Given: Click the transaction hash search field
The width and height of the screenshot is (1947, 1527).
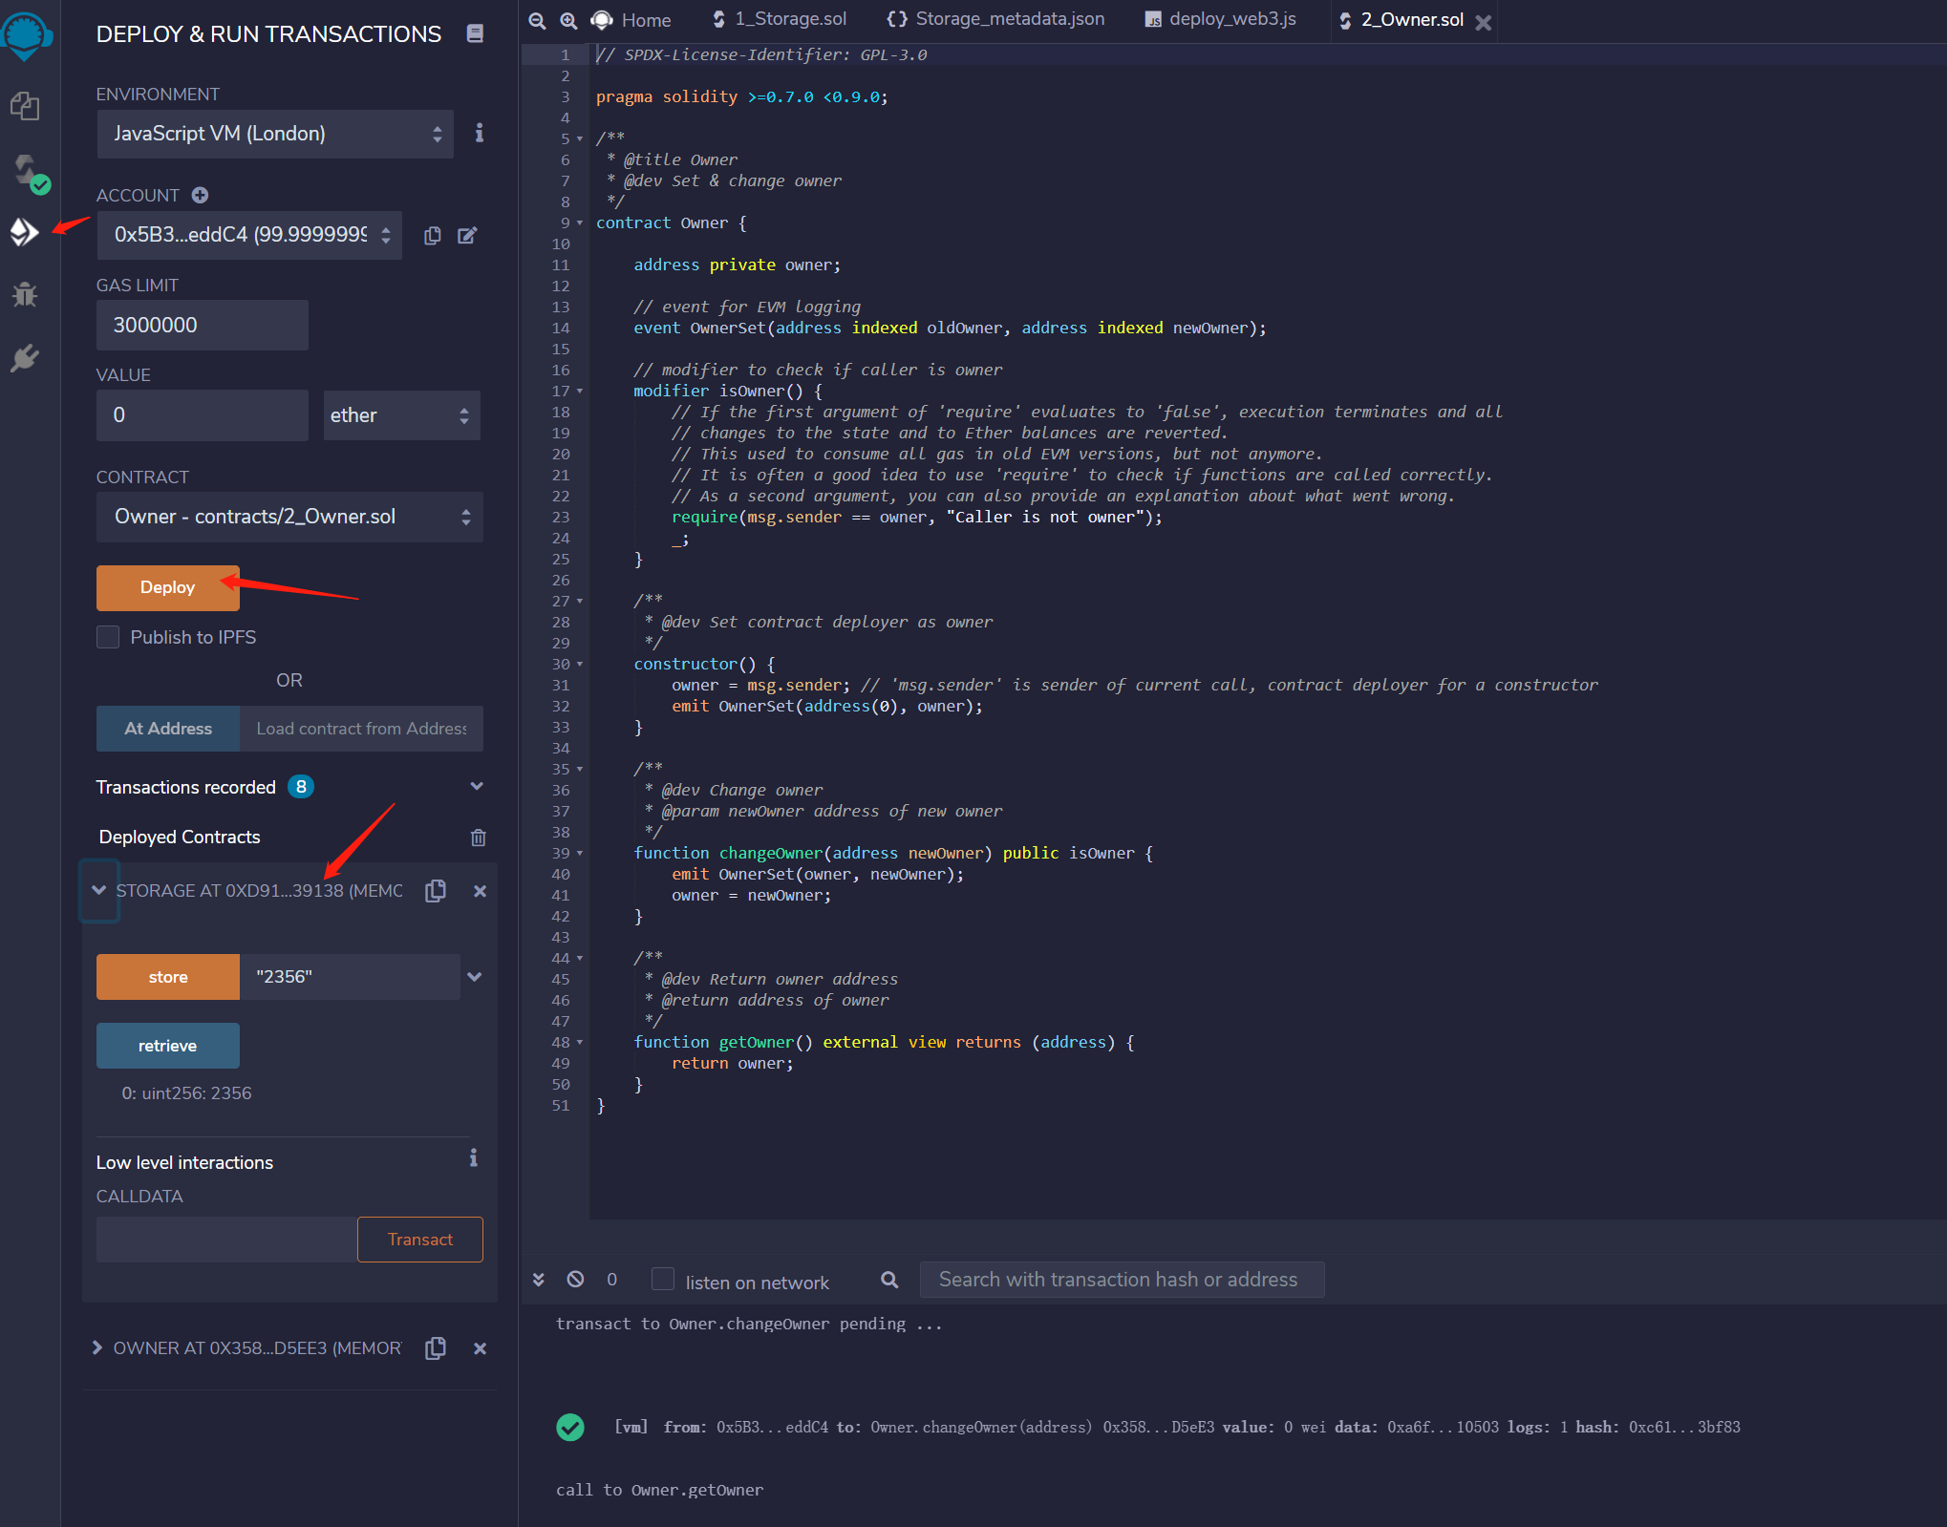Looking at the screenshot, I should (x=1122, y=1280).
